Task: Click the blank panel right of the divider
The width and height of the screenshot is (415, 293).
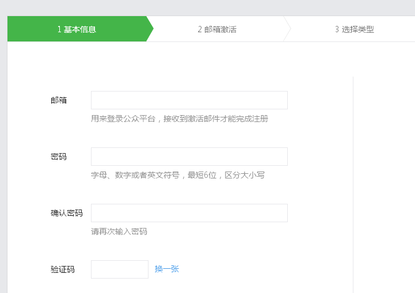Action: click(x=384, y=173)
